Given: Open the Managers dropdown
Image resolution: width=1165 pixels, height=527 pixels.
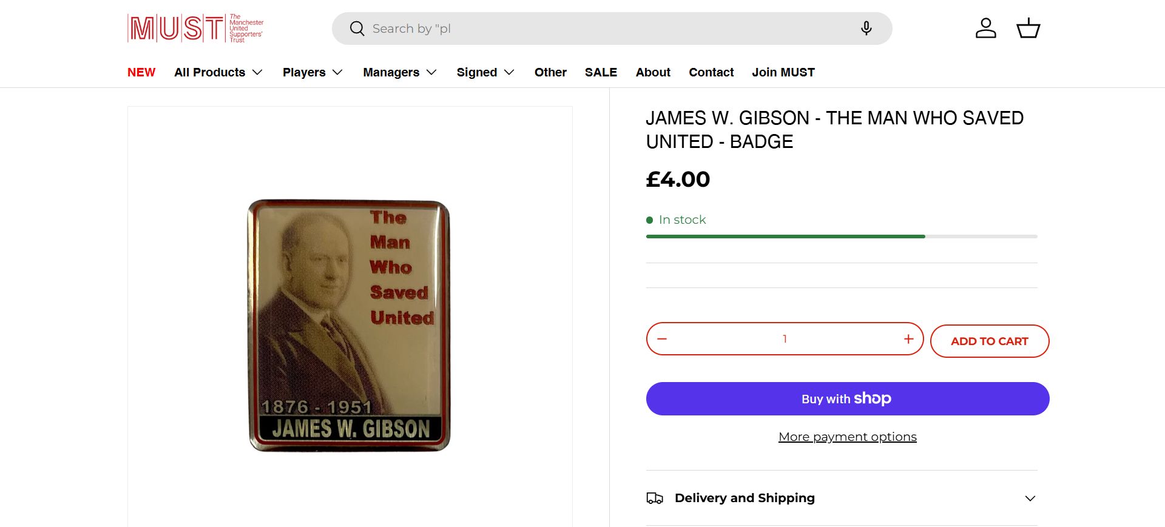Looking at the screenshot, I should [400, 72].
